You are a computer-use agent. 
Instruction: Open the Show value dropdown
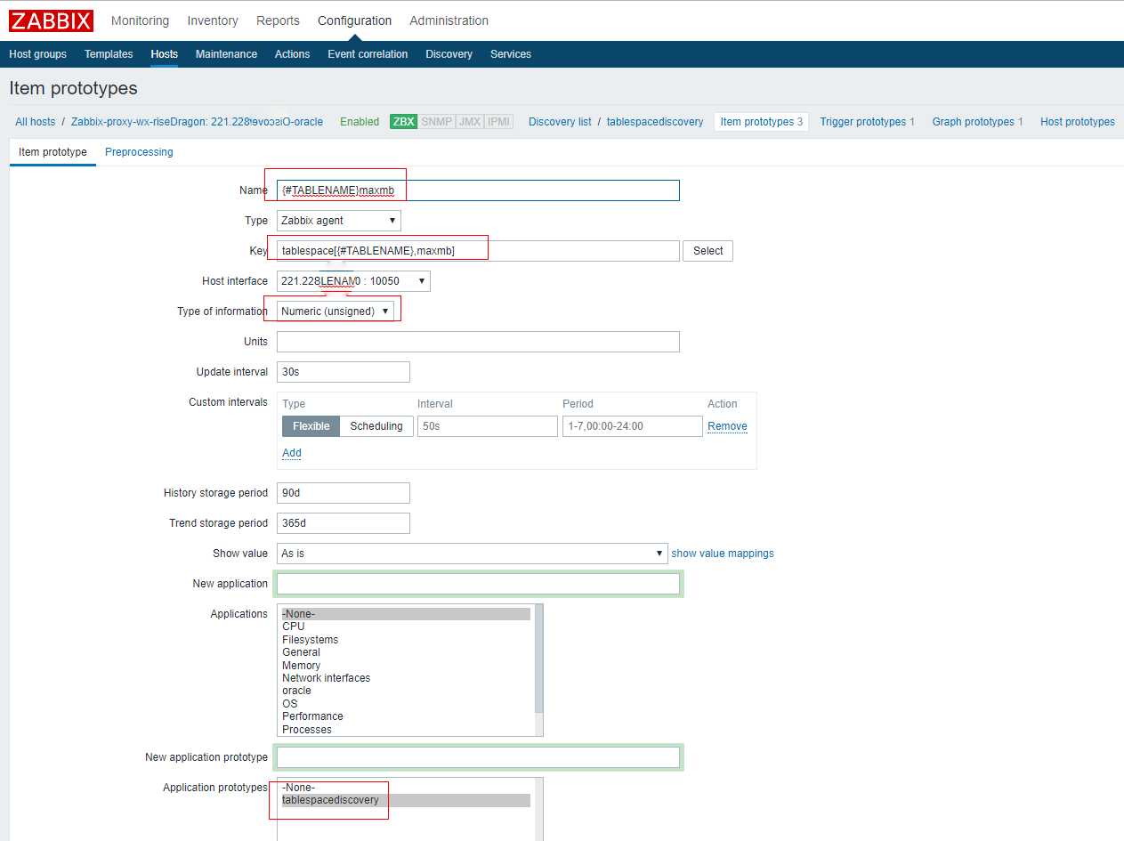tap(473, 554)
